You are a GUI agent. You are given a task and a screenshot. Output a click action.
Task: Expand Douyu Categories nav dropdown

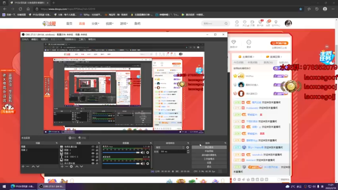pyautogui.click(x=95, y=24)
